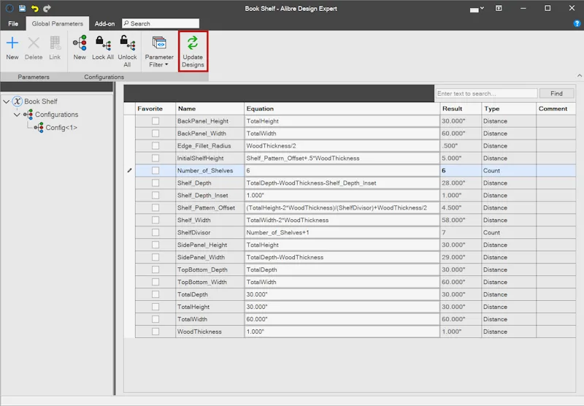
Task: Toggle Favorite checkbox for BackPanel_Width
Action: (155, 134)
